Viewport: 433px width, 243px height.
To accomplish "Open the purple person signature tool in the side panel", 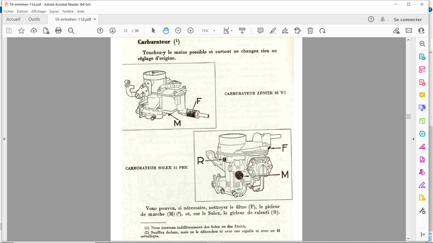I will point(422,172).
